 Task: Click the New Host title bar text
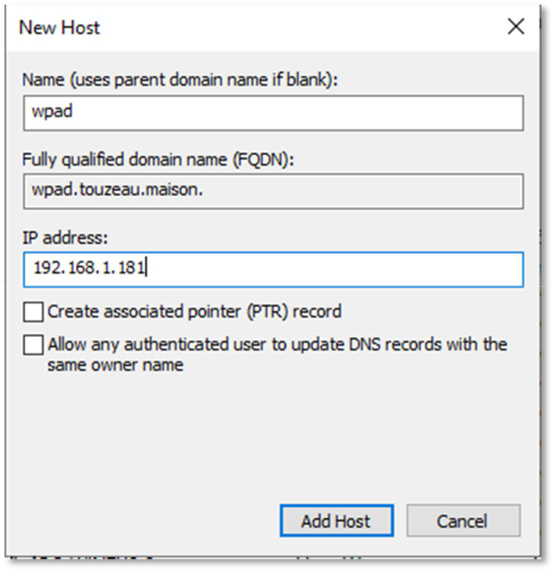59,28
